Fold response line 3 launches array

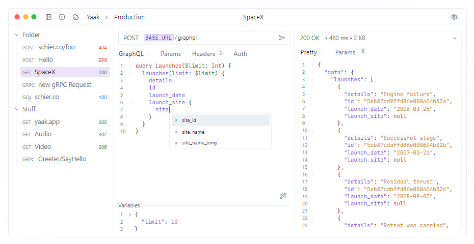pyautogui.click(x=312, y=80)
